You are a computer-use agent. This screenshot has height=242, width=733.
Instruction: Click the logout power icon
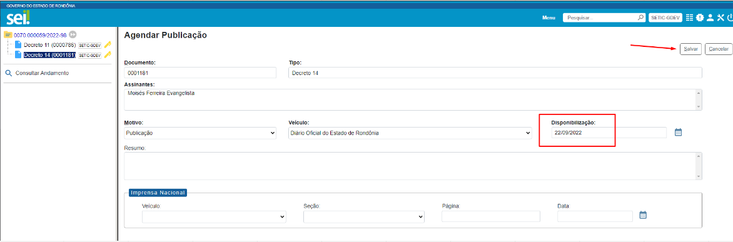(x=730, y=18)
